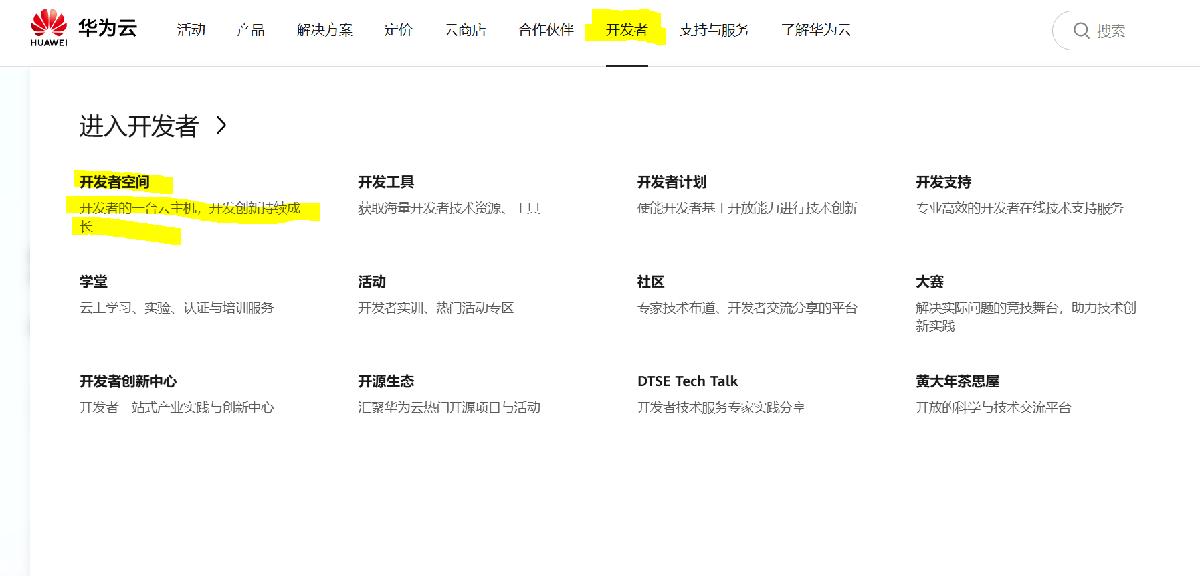
Task: Open the 开源生态 link
Action: pos(386,381)
